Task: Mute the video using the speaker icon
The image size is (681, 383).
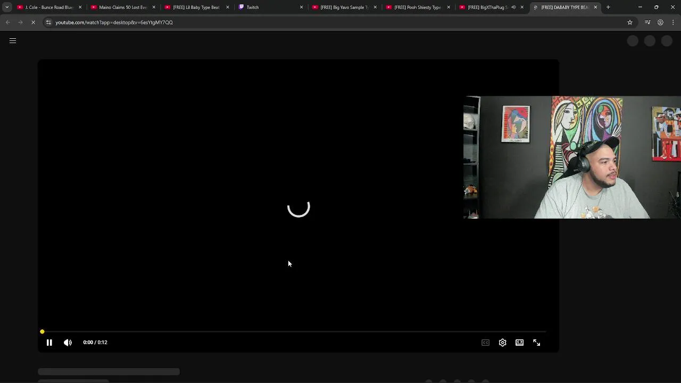Action: [68, 343]
